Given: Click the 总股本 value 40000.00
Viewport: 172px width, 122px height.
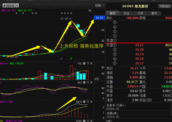Looking at the screenshot, I should coord(113,109).
